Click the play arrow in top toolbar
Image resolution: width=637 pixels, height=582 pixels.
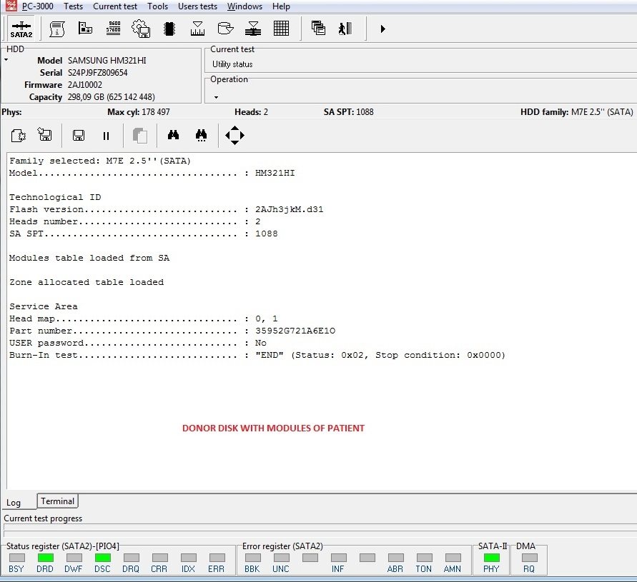[382, 29]
